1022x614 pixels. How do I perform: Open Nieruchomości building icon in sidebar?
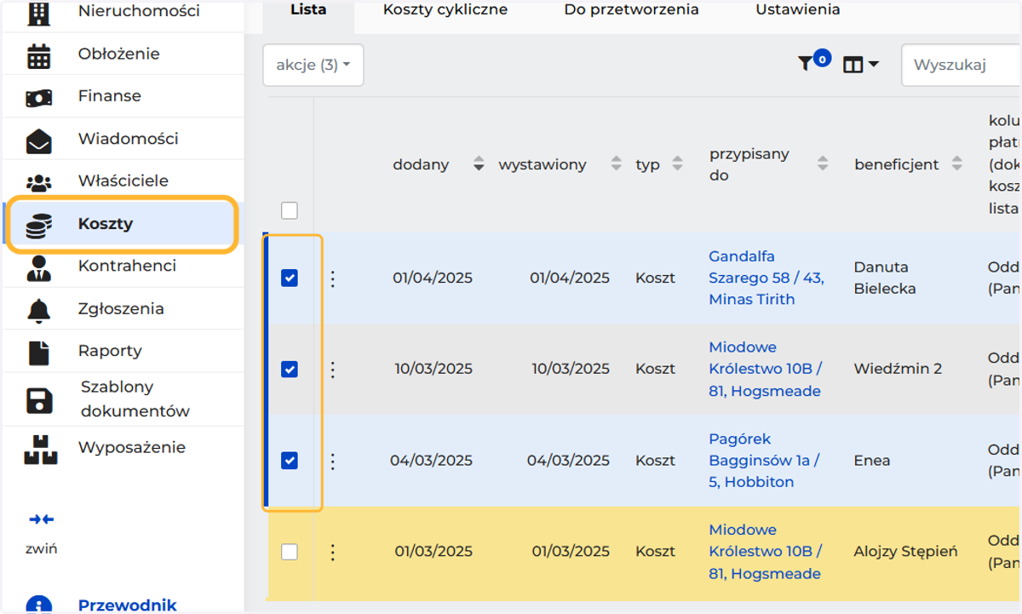pos(39,12)
